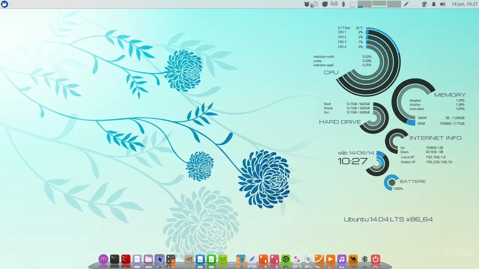The height and width of the screenshot is (269, 479).
Task: Launch the TeX document editor
Action: [222, 259]
